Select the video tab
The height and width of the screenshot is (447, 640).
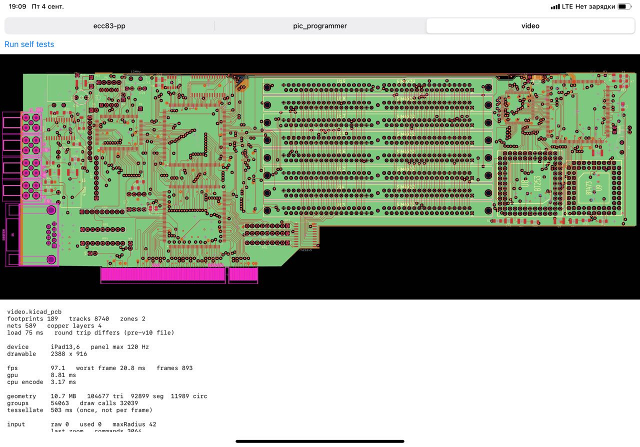click(530, 26)
